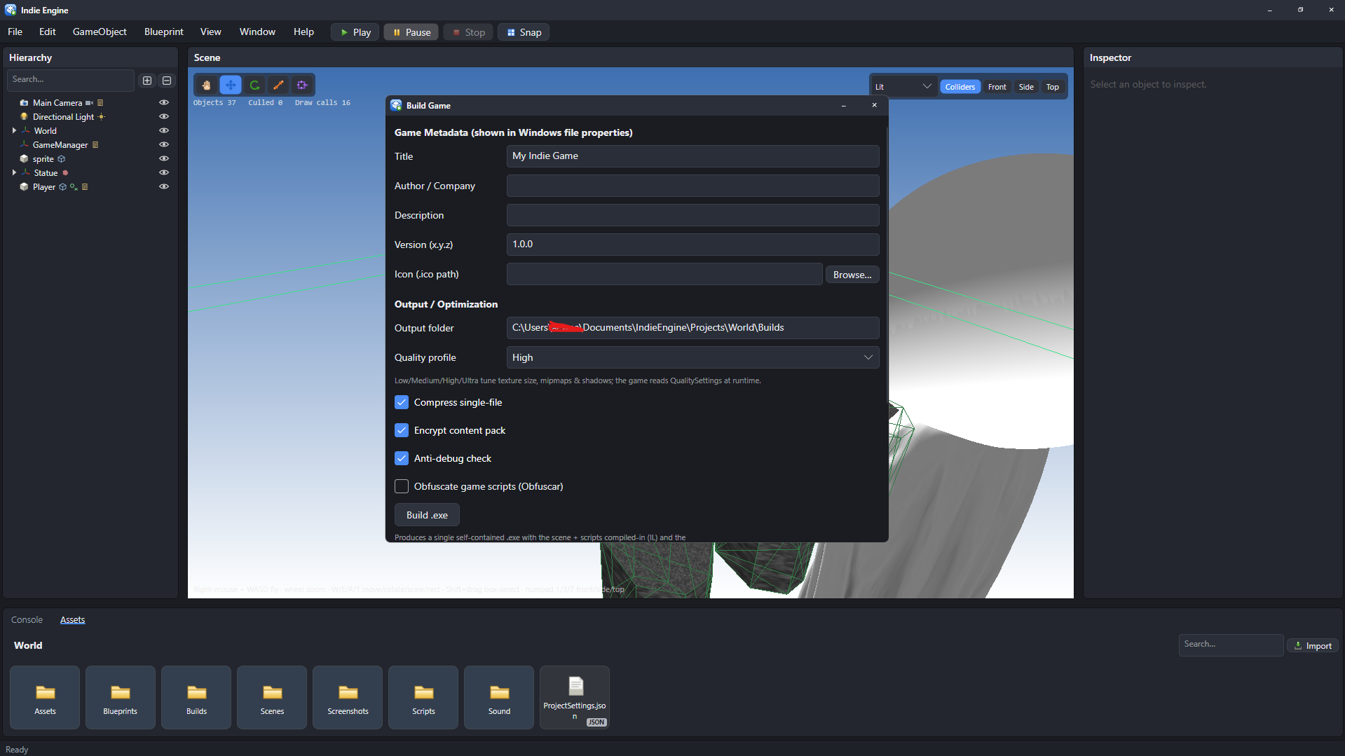Open the View menu
Viewport: 1345px width, 756px height.
click(x=210, y=32)
